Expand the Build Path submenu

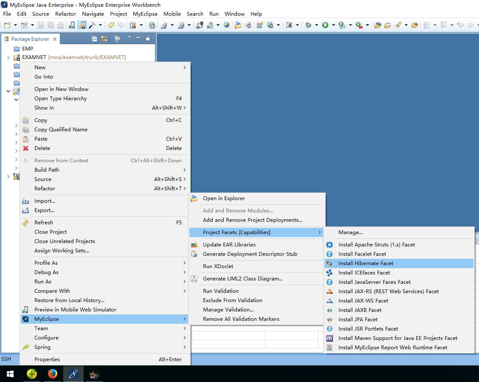click(184, 170)
